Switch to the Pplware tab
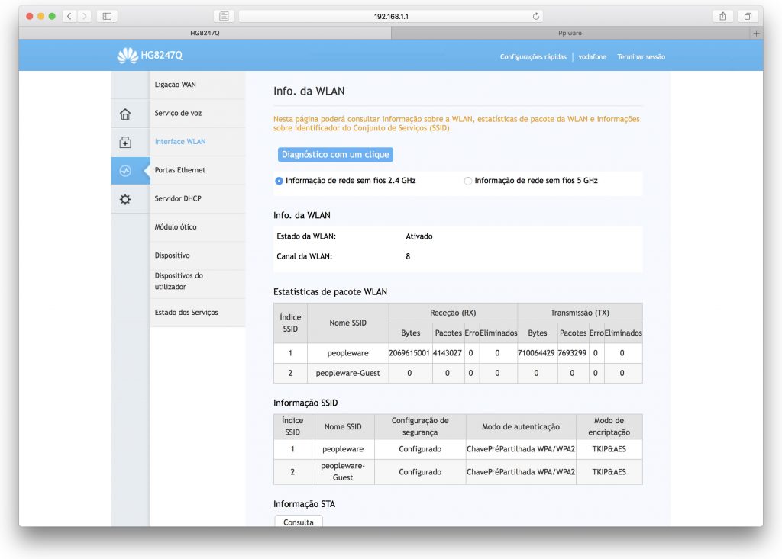782x559 pixels. pyautogui.click(x=570, y=34)
